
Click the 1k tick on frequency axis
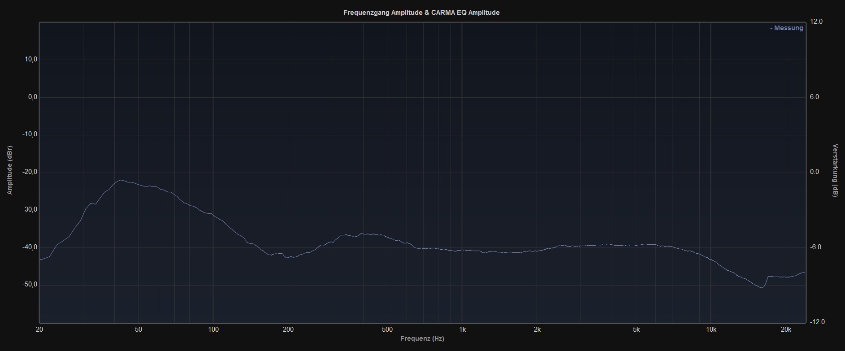462,329
